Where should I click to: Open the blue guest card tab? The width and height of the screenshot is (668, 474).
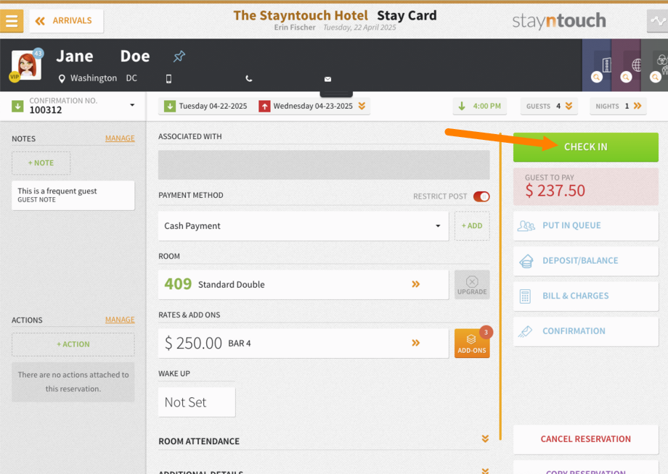[x=596, y=65]
